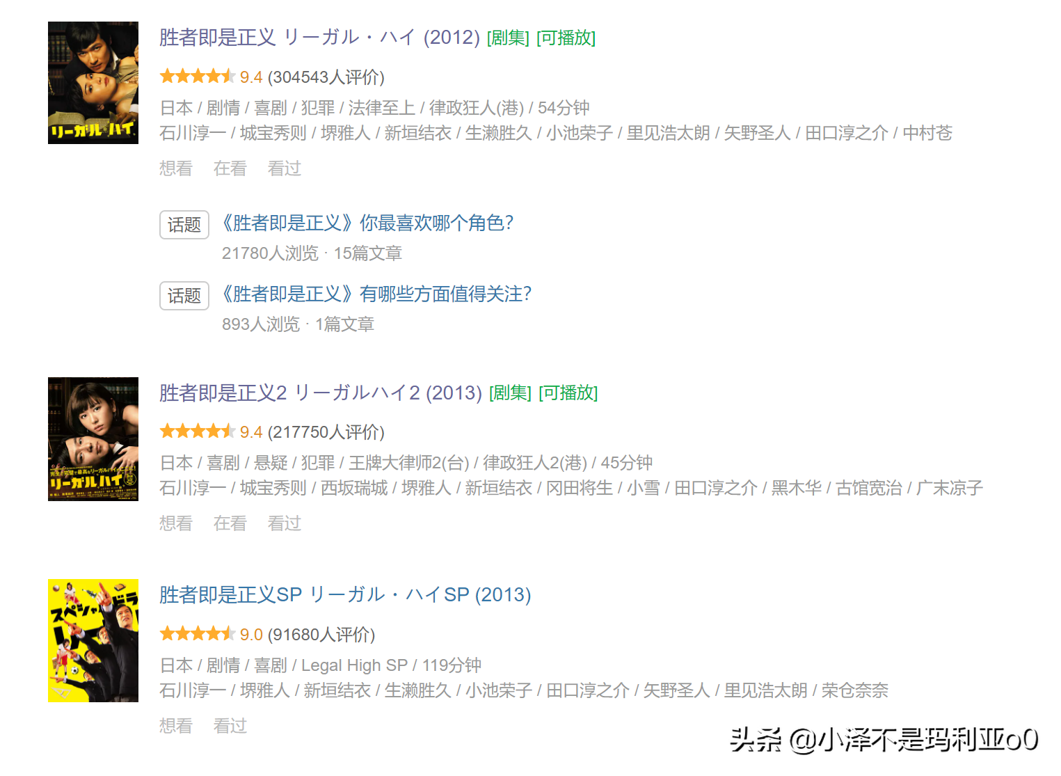Image resolution: width=1061 pixels, height=776 pixels.
Task: Click the 话题 badge beside the second topic
Action: (x=184, y=295)
